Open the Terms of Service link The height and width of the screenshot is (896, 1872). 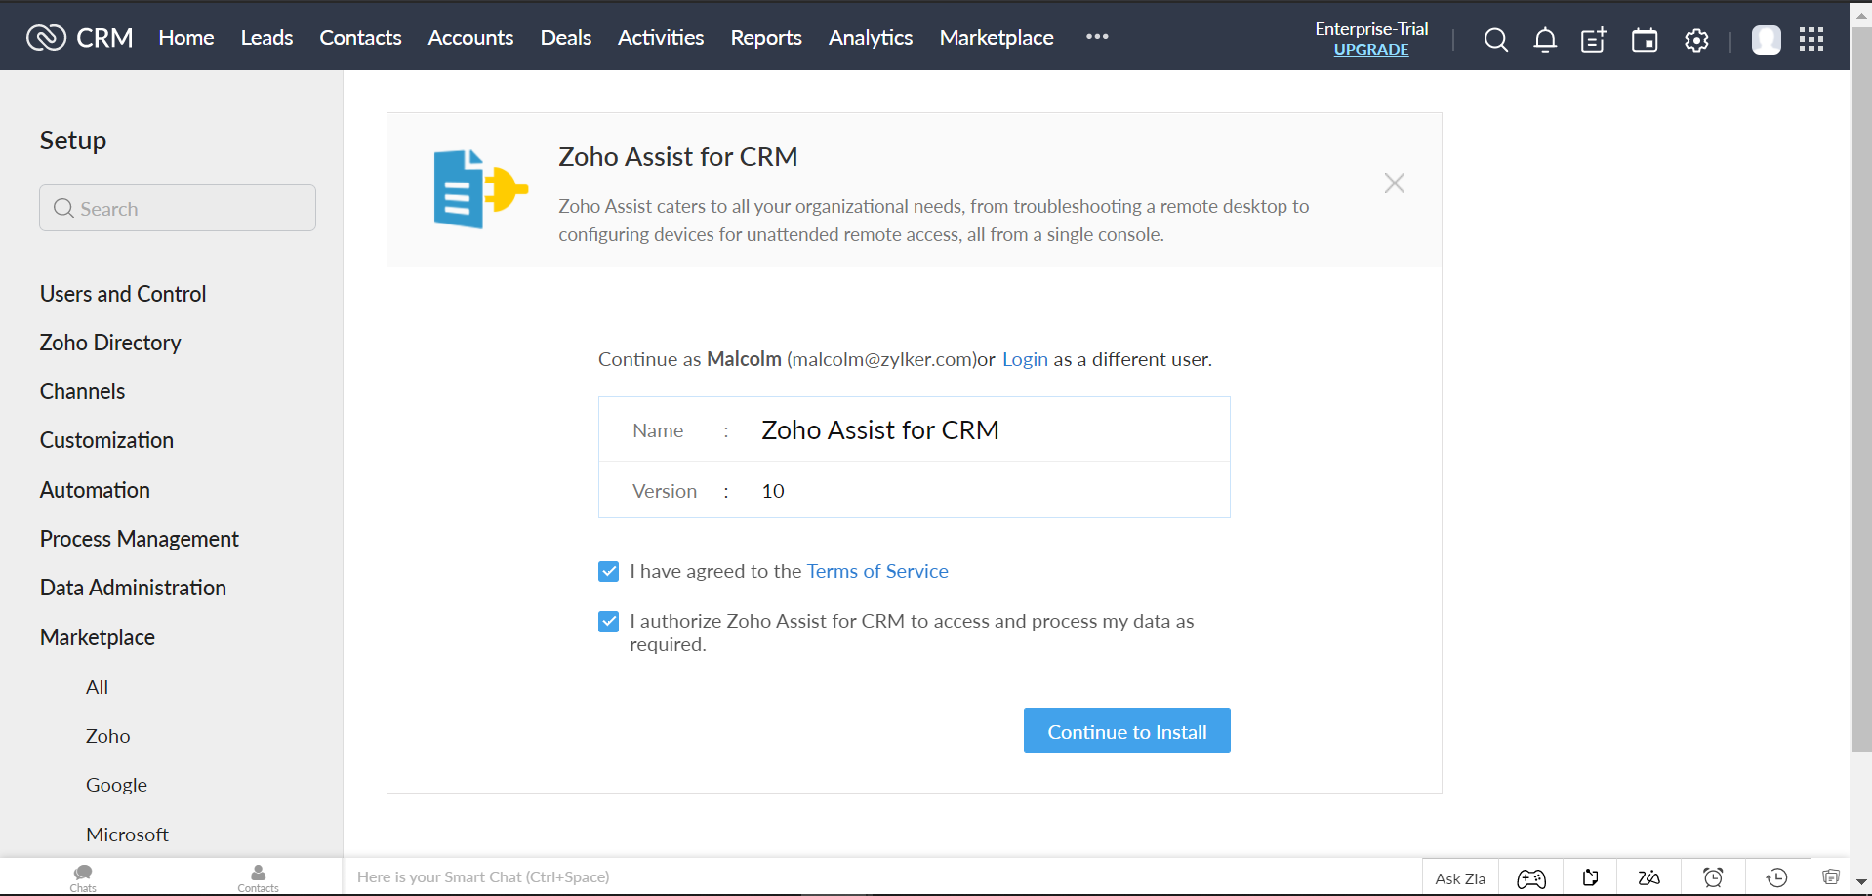pos(877,571)
